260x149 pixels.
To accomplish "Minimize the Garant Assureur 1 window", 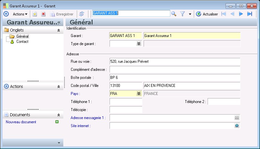I will [x=230, y=6].
